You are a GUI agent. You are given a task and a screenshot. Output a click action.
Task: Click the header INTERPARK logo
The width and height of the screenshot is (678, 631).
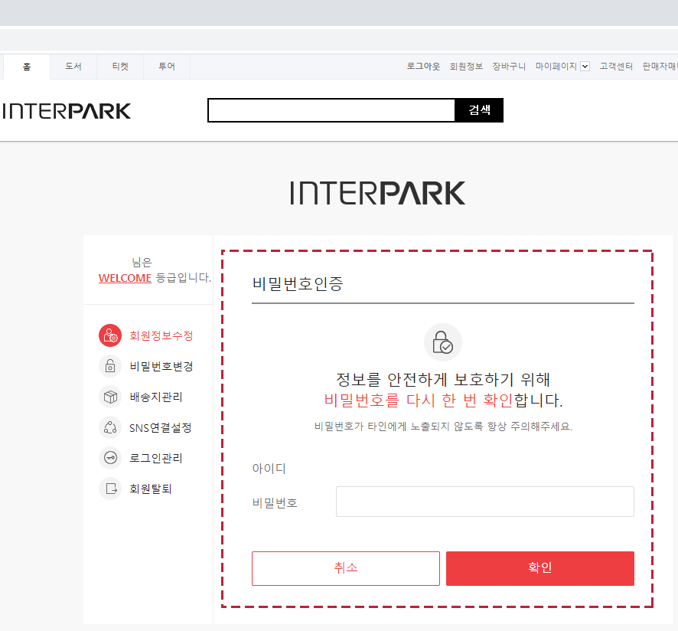66,111
